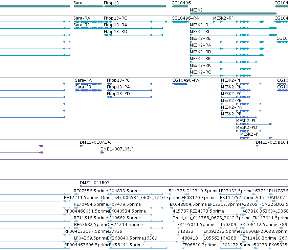The image size is (288, 250).
Task: Select the DME1-011B03 feature label
Action: [94, 183]
